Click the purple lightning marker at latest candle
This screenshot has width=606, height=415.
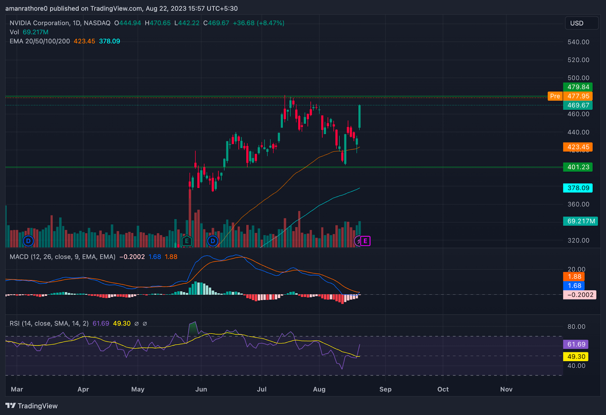coord(358,241)
